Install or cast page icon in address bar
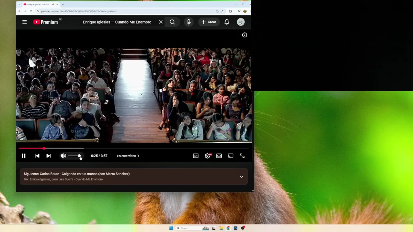This screenshot has height=232, width=413. coord(217,11)
